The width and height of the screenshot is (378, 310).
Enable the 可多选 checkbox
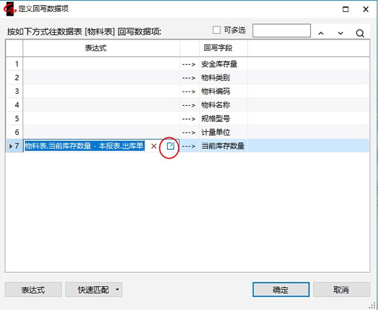[217, 30]
